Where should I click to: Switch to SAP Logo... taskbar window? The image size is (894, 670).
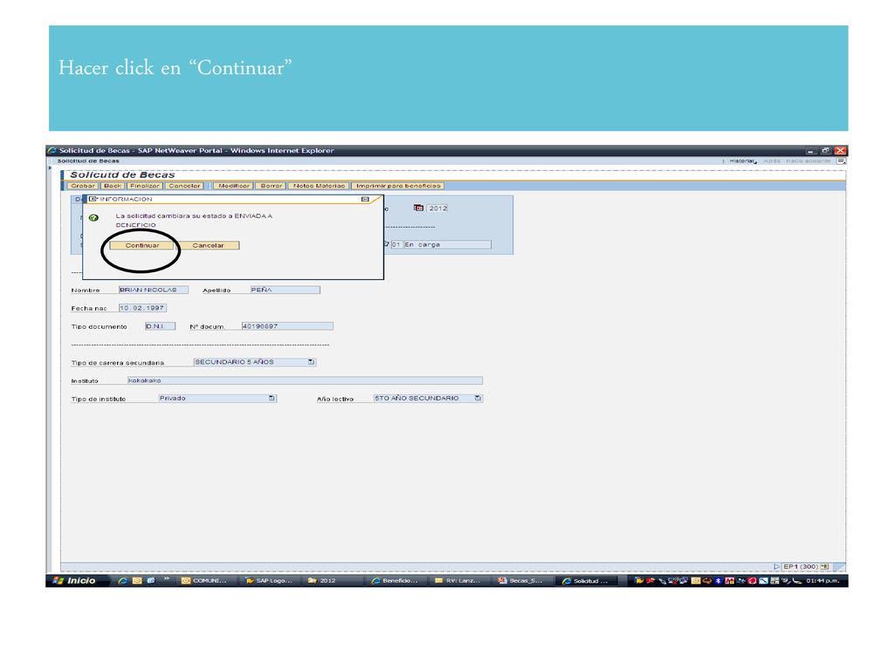(x=269, y=580)
